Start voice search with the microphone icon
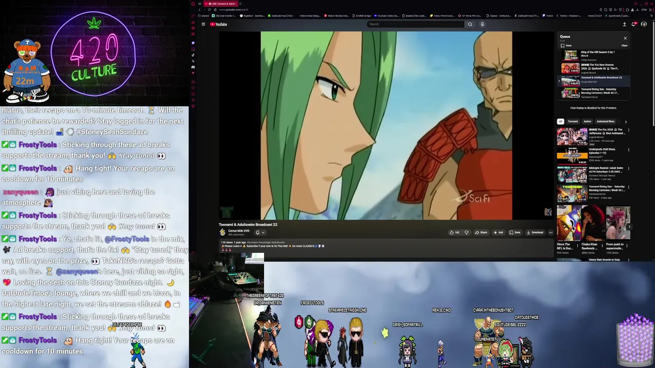Viewport: 655px width, 368px height. (482, 24)
